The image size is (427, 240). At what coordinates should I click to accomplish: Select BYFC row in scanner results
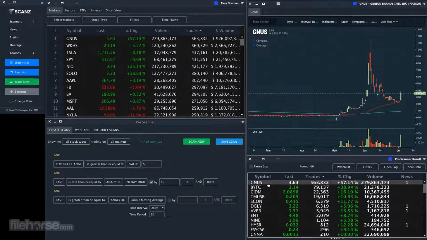pos(335,187)
